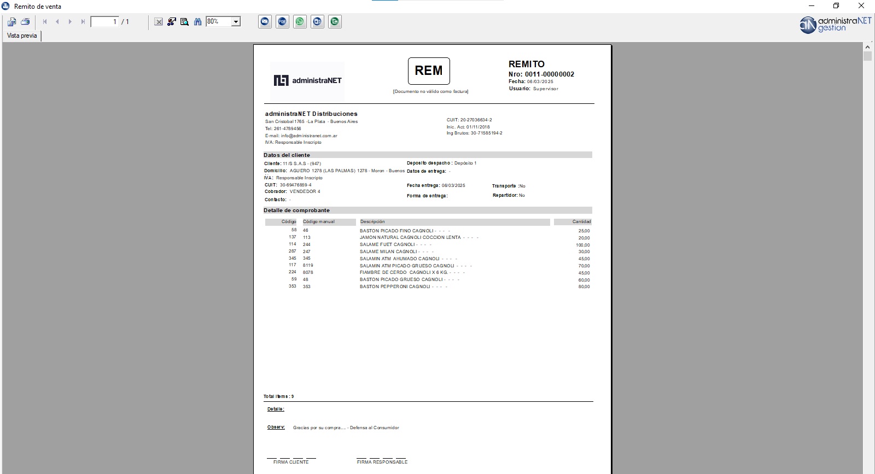The width and height of the screenshot is (875, 474).
Task: Click the 'Cobrador: VENDEDOR 4' text
Action: click(293, 191)
